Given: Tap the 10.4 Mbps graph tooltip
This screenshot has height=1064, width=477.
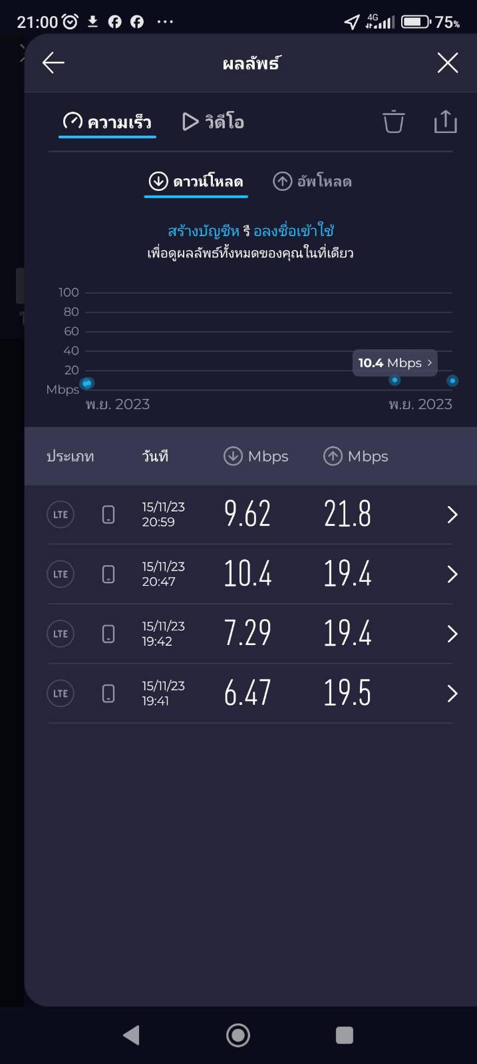Looking at the screenshot, I should (395, 363).
